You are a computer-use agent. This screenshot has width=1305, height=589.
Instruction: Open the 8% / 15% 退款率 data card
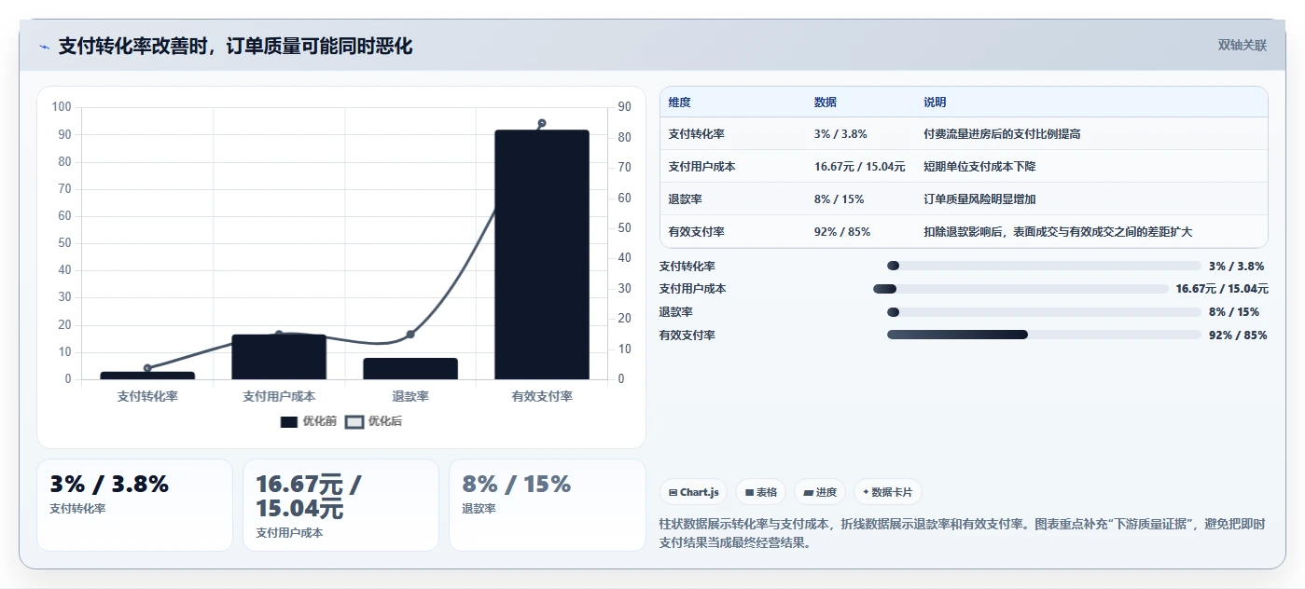point(547,504)
